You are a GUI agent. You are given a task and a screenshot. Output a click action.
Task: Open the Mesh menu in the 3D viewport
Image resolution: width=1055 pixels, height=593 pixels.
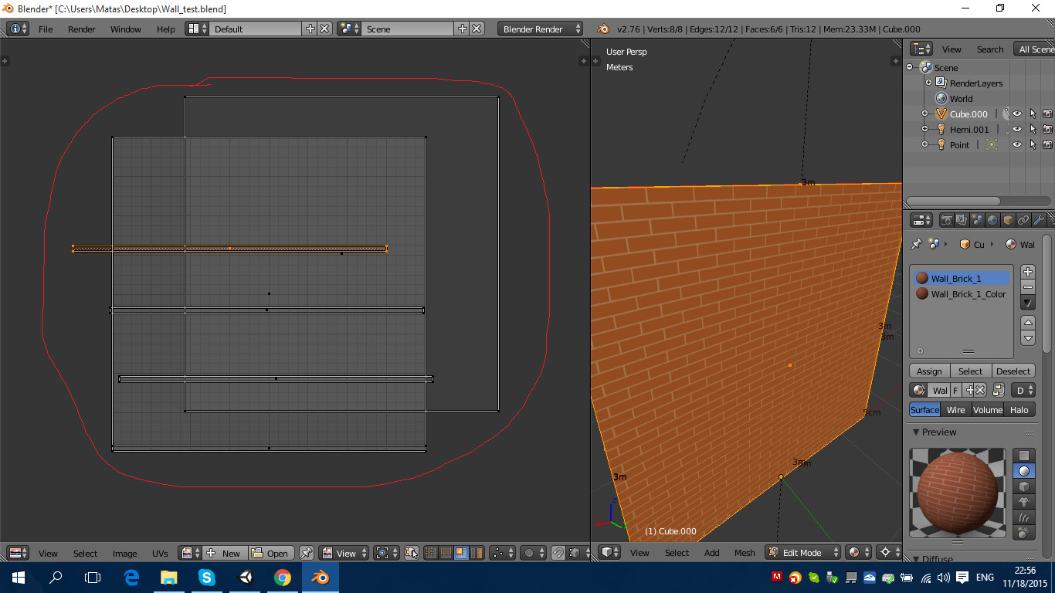pos(745,552)
